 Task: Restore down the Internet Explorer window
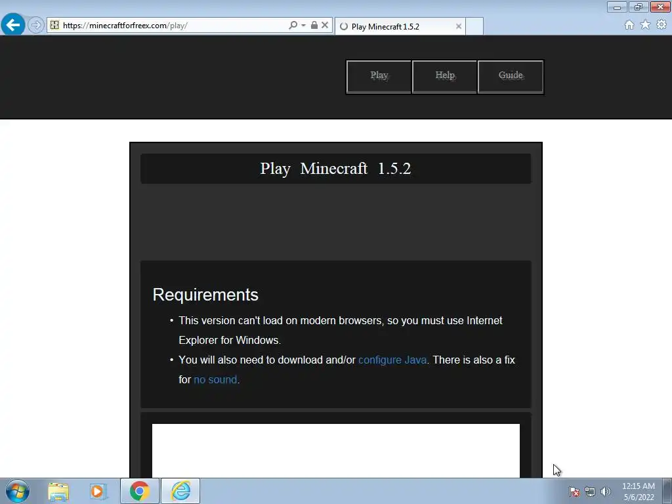click(638, 7)
